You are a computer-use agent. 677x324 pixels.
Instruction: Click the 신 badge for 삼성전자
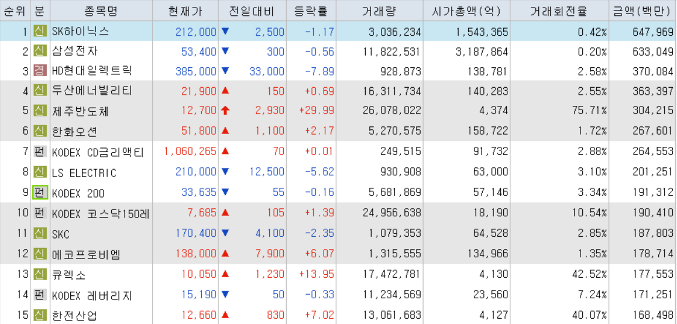pyautogui.click(x=40, y=52)
